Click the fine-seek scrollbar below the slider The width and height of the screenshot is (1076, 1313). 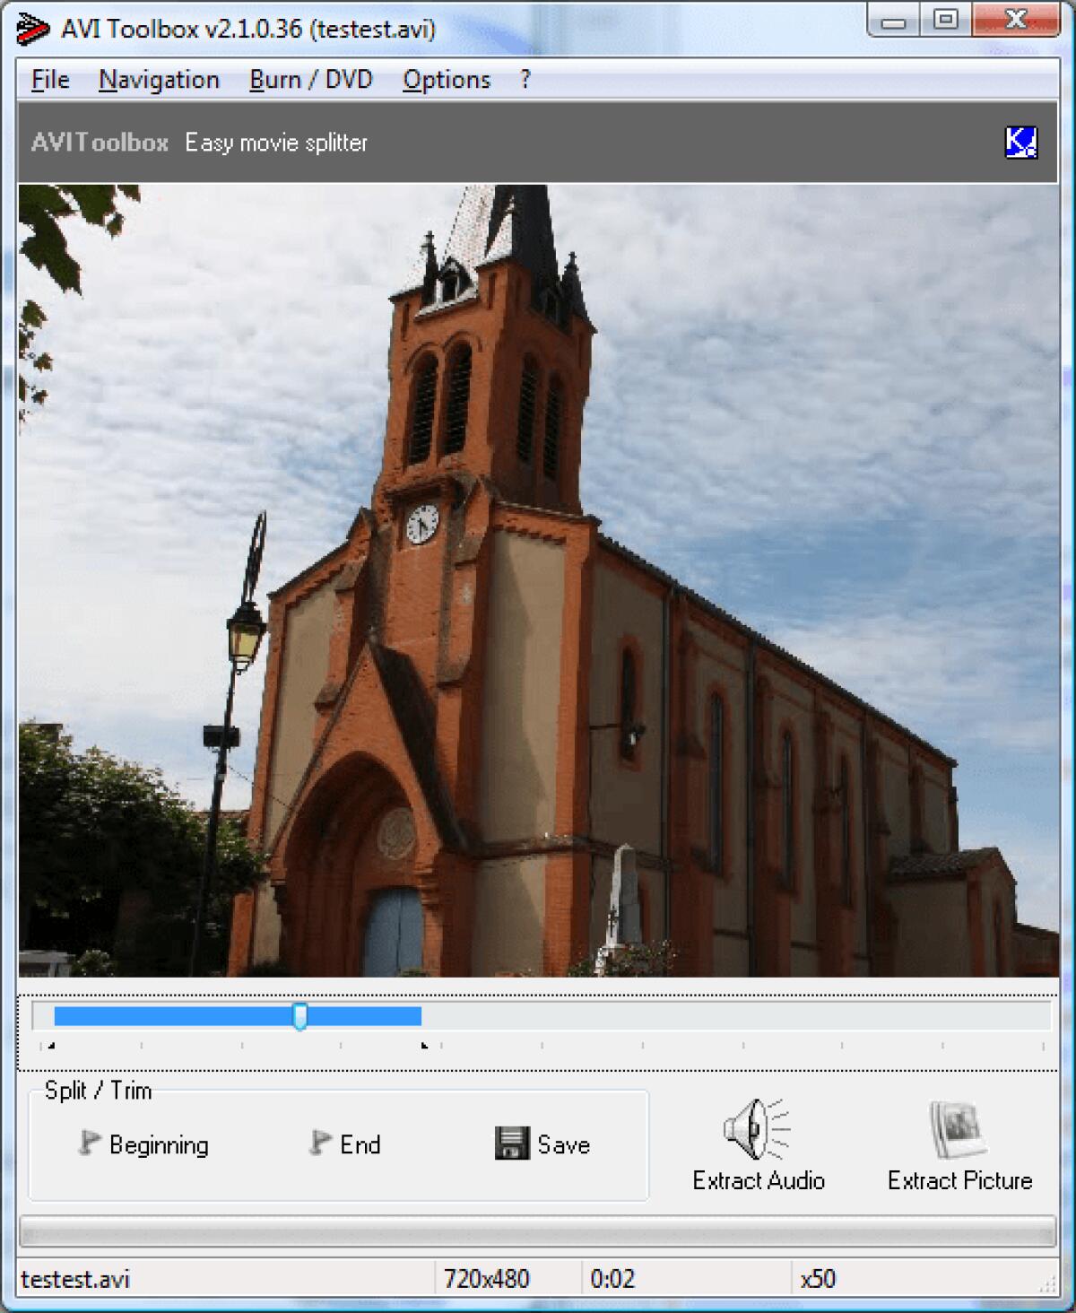(x=538, y=1047)
